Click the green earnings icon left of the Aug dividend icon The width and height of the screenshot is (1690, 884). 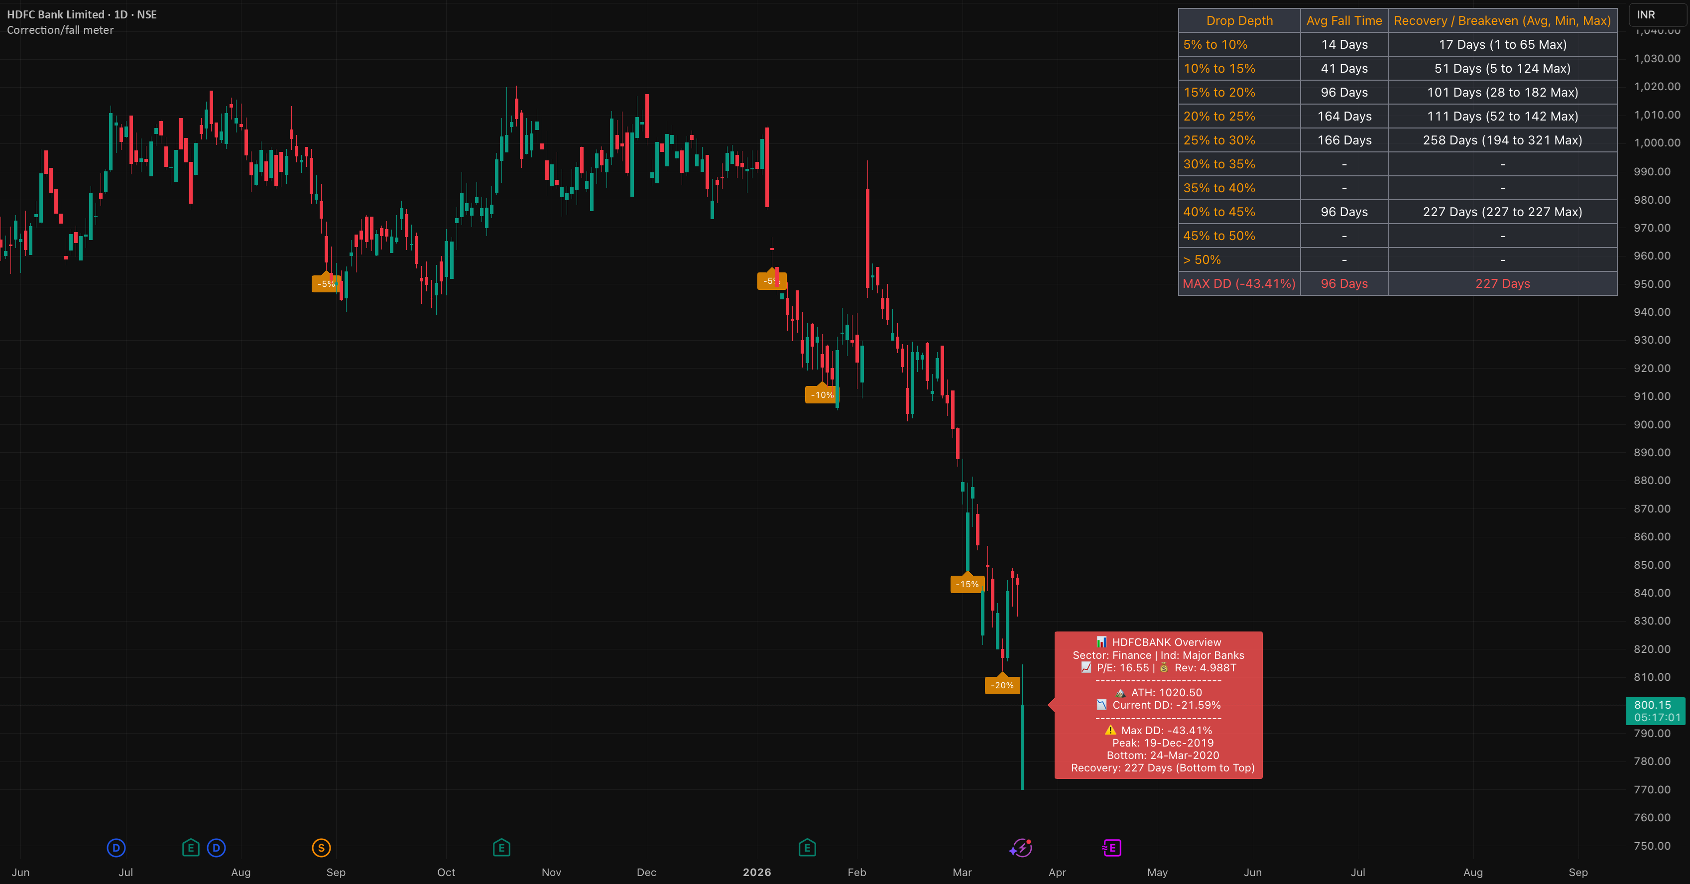click(190, 848)
